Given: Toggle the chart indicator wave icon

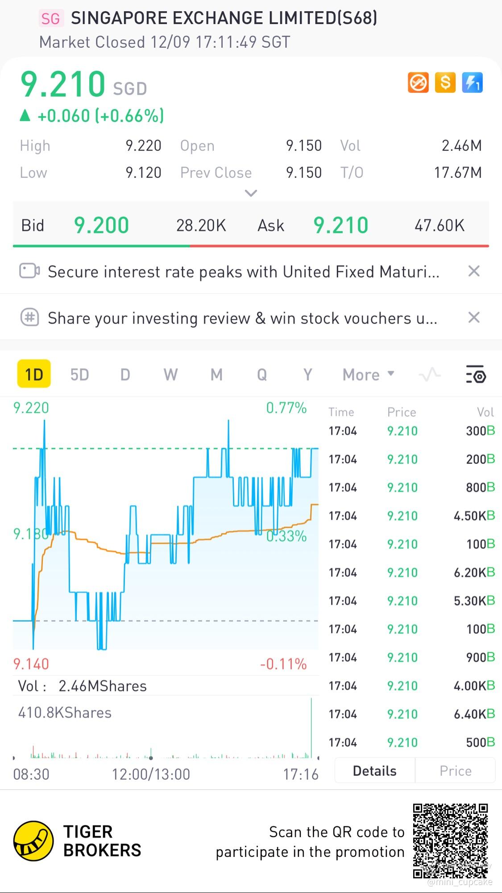Looking at the screenshot, I should [x=430, y=374].
